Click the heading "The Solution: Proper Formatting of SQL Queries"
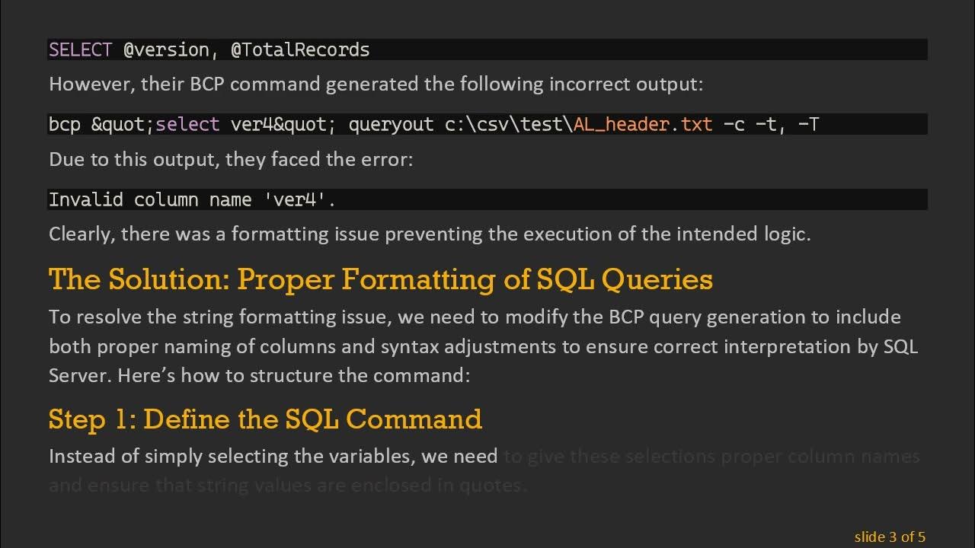This screenshot has width=975, height=548. click(380, 279)
